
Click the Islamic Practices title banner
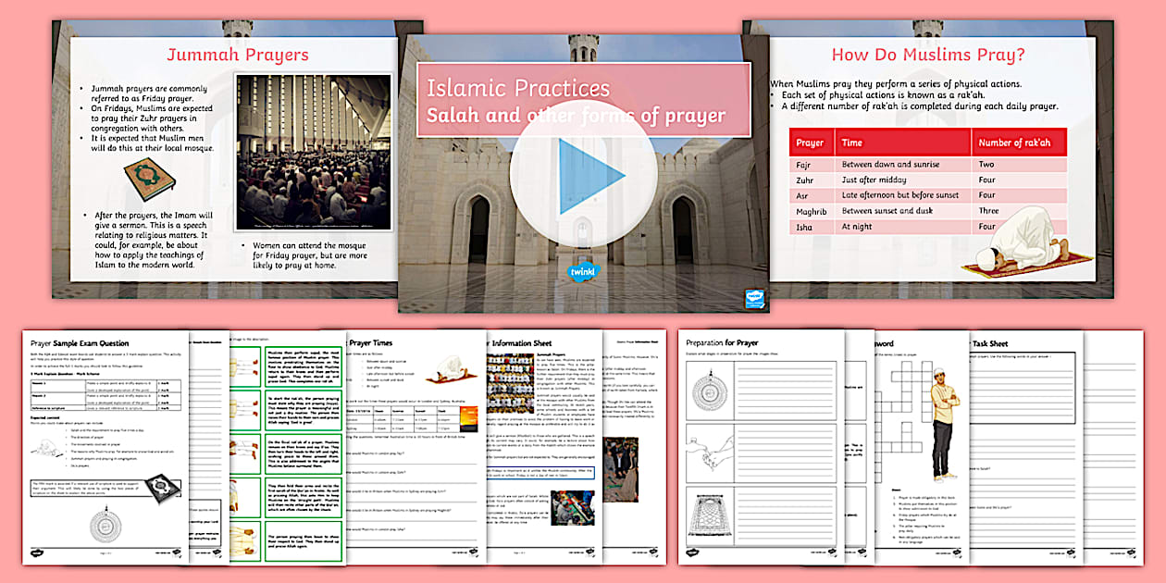583,100
